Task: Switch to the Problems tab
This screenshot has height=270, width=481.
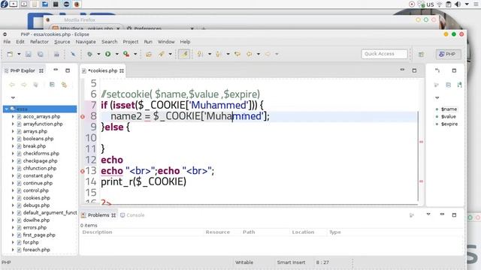Action: (x=98, y=215)
